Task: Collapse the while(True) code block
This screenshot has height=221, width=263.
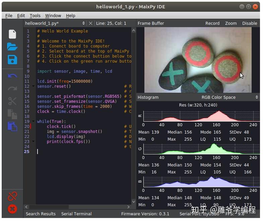Action: 33,122
